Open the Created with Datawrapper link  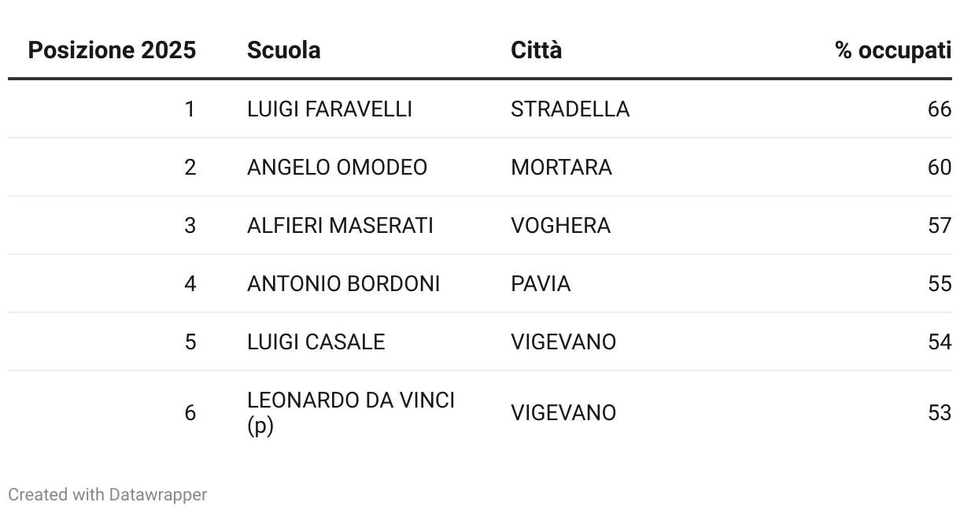108,495
